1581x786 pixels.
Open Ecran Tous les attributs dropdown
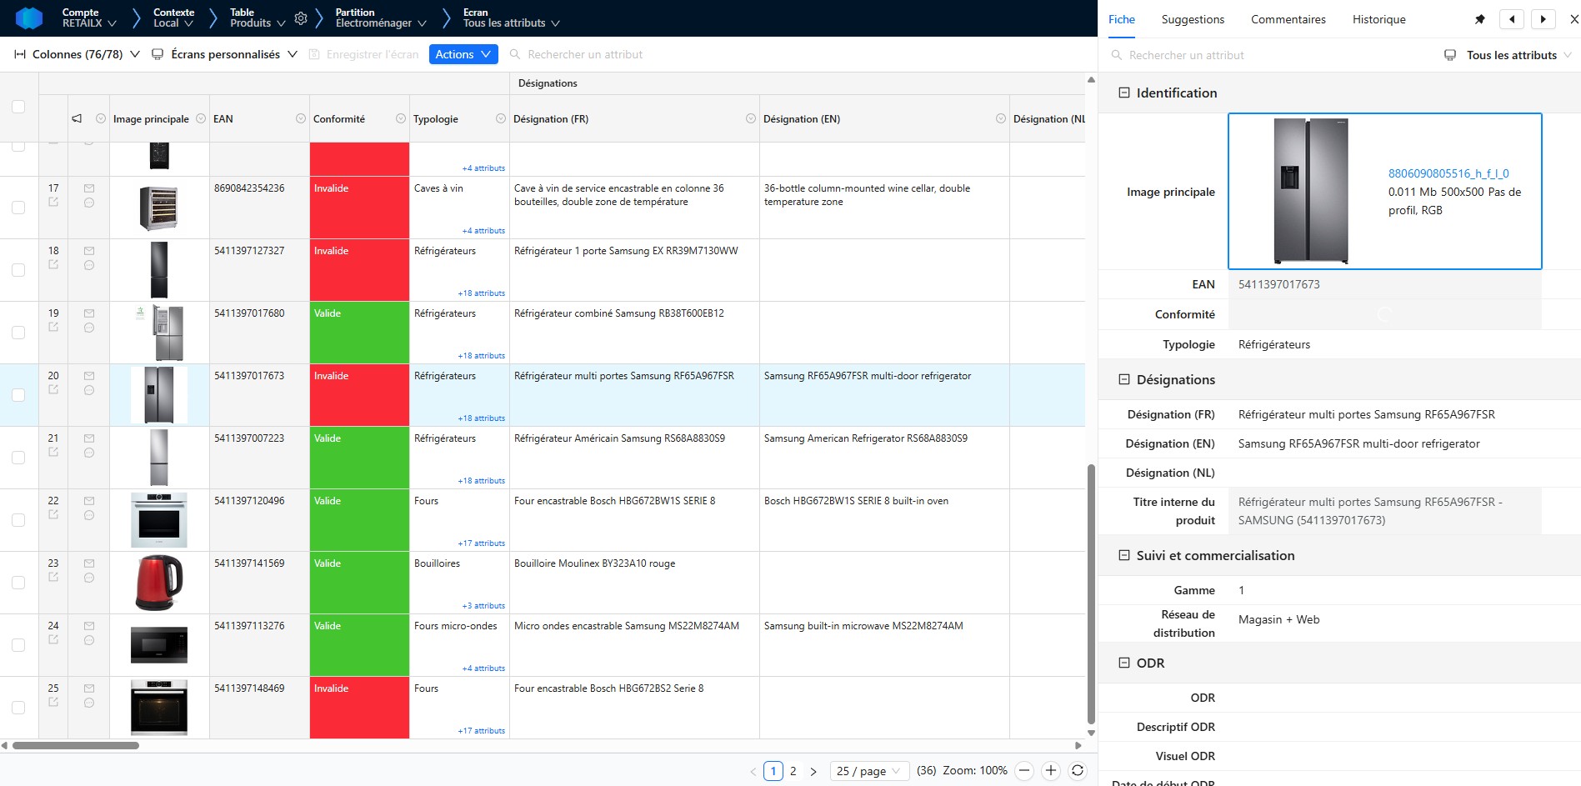pyautogui.click(x=511, y=18)
